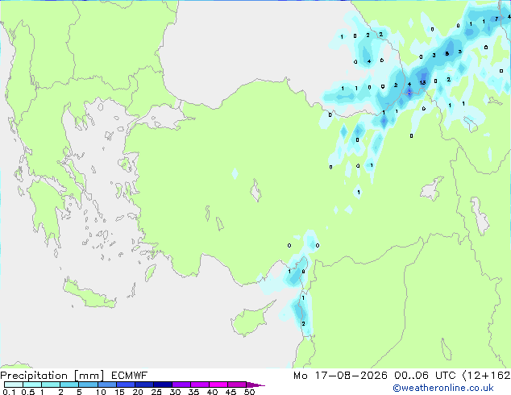
Task: Select the 40–45 mm bright magenta swatch
Action: [x=218, y=385]
